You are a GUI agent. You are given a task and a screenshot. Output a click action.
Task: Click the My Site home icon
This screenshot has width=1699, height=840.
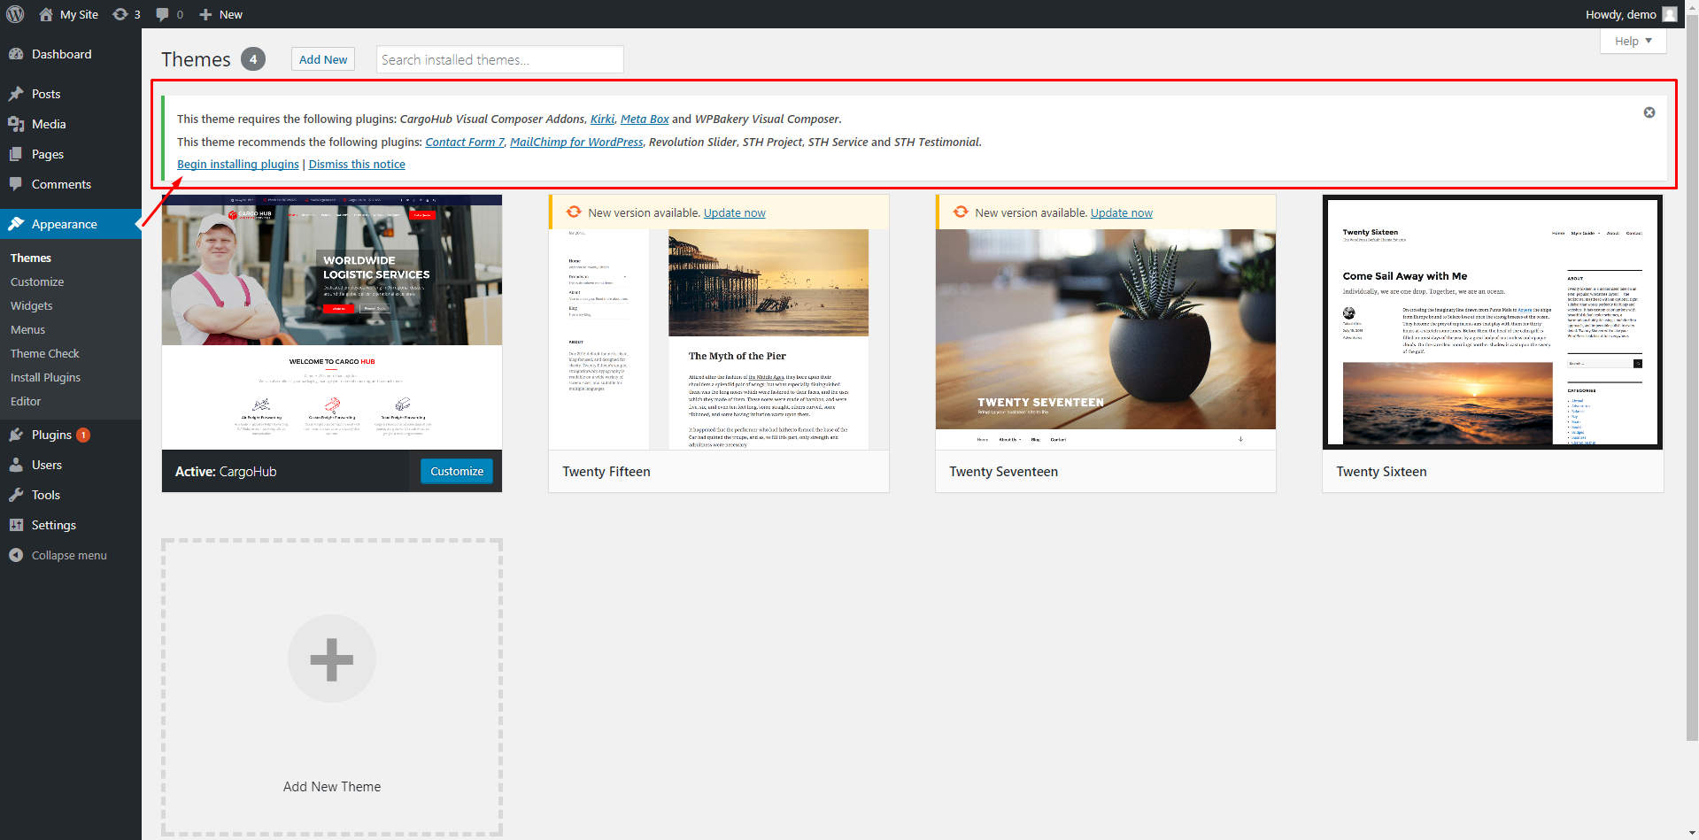click(46, 14)
